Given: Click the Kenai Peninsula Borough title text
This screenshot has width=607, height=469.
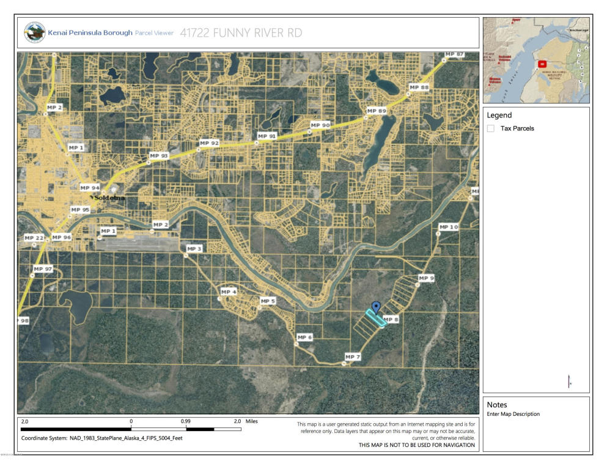Looking at the screenshot, I should 90,33.
